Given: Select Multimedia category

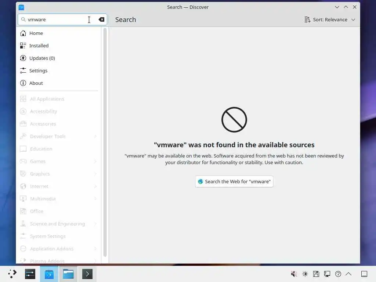Looking at the screenshot, I should [x=58, y=199].
